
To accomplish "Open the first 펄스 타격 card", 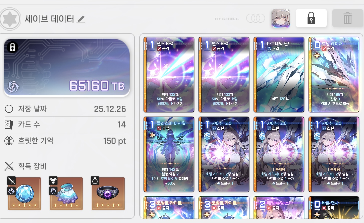I will 169,75.
